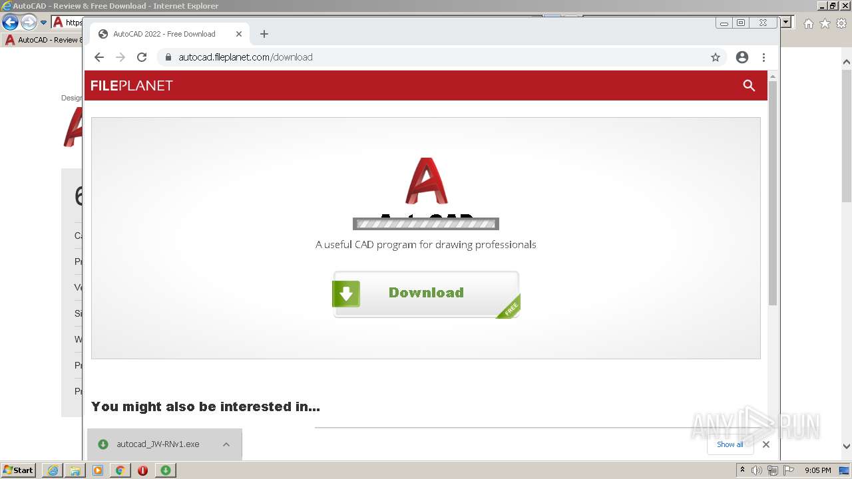852x479 pixels.
Task: Open Chrome three-dot menu
Action: pos(764,57)
